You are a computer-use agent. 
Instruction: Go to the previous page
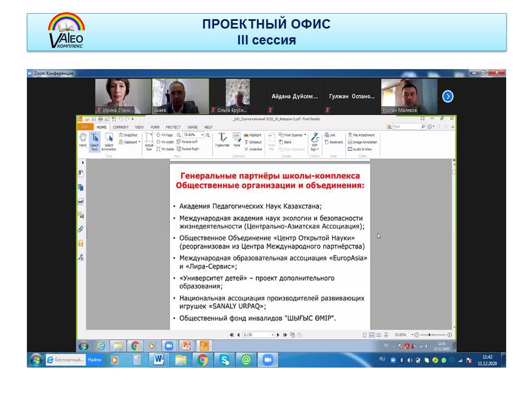pyautogui.click(x=238, y=335)
